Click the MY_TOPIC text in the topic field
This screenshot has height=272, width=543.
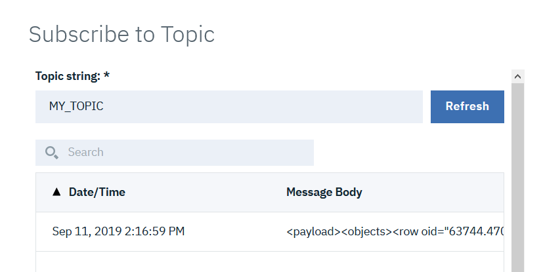click(76, 106)
